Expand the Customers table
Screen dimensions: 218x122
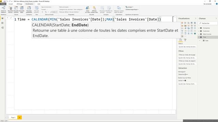[199, 31]
